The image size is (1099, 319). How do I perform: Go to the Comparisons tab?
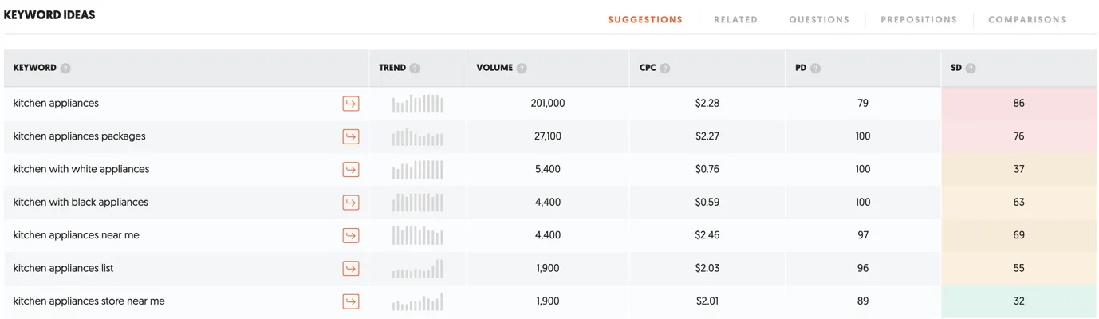(1026, 20)
